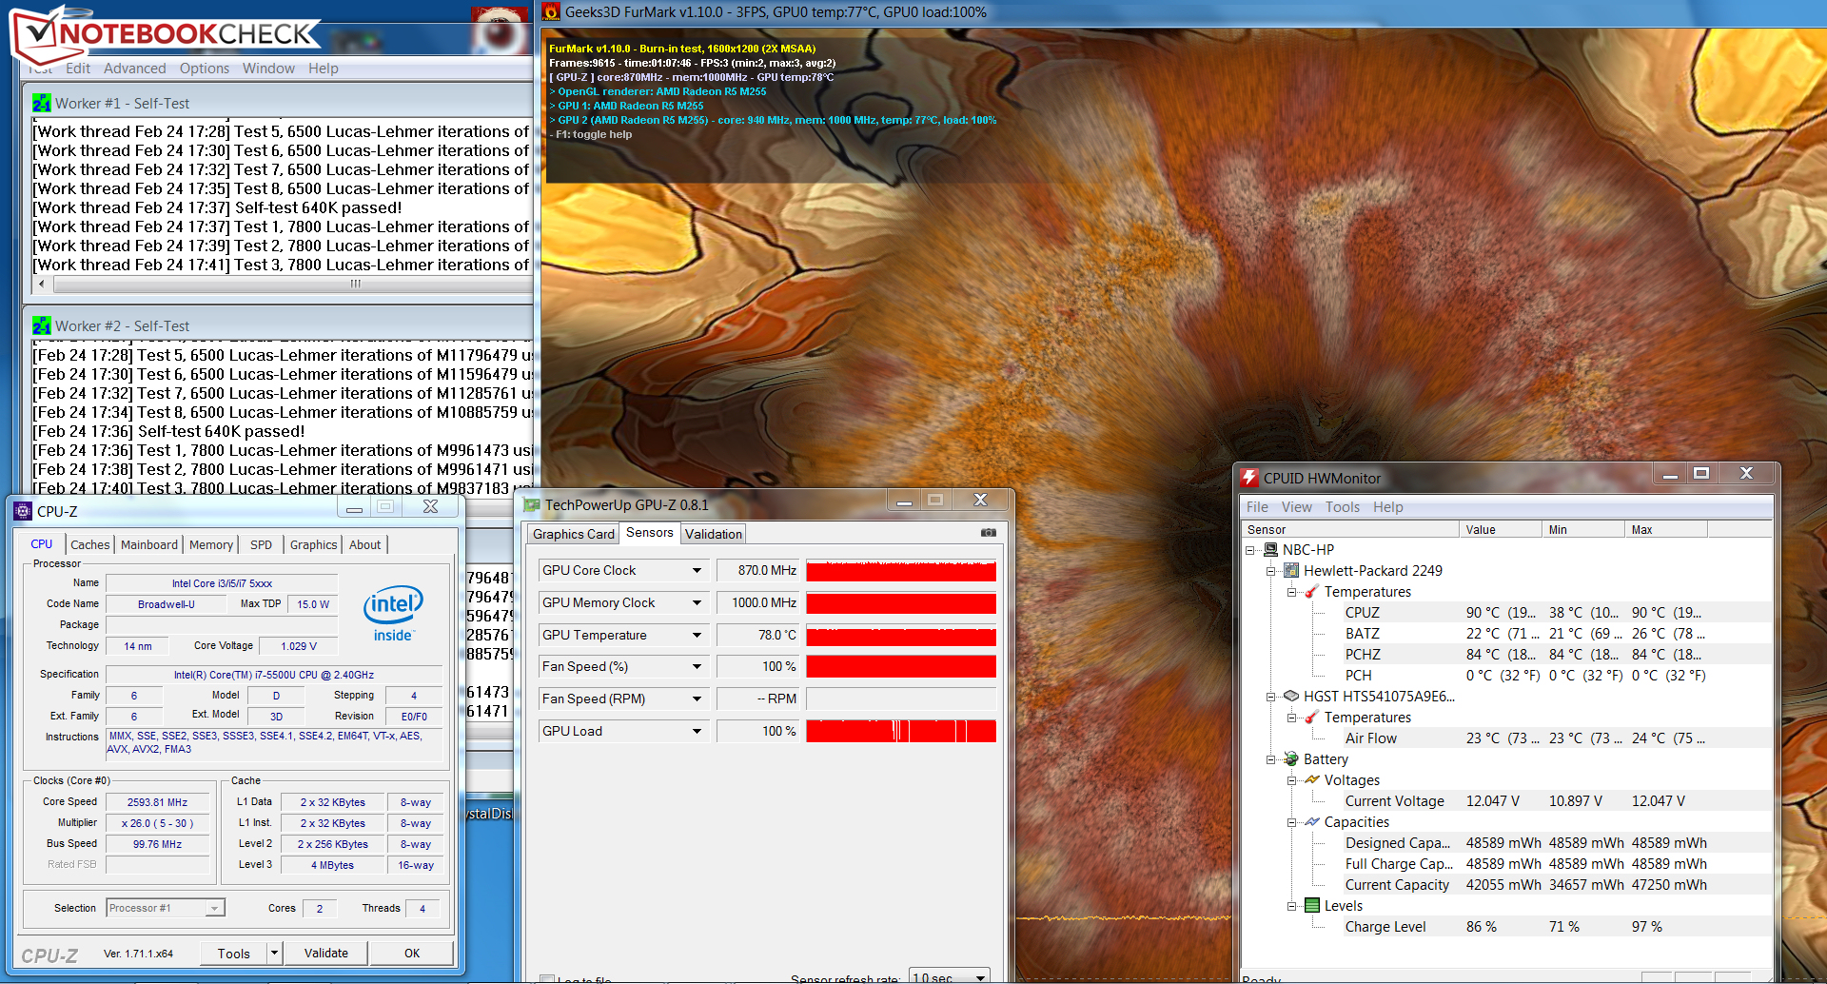Viewport: 1827px width, 984px height.
Task: Toggle the Log to file checkbox
Action: point(547,979)
